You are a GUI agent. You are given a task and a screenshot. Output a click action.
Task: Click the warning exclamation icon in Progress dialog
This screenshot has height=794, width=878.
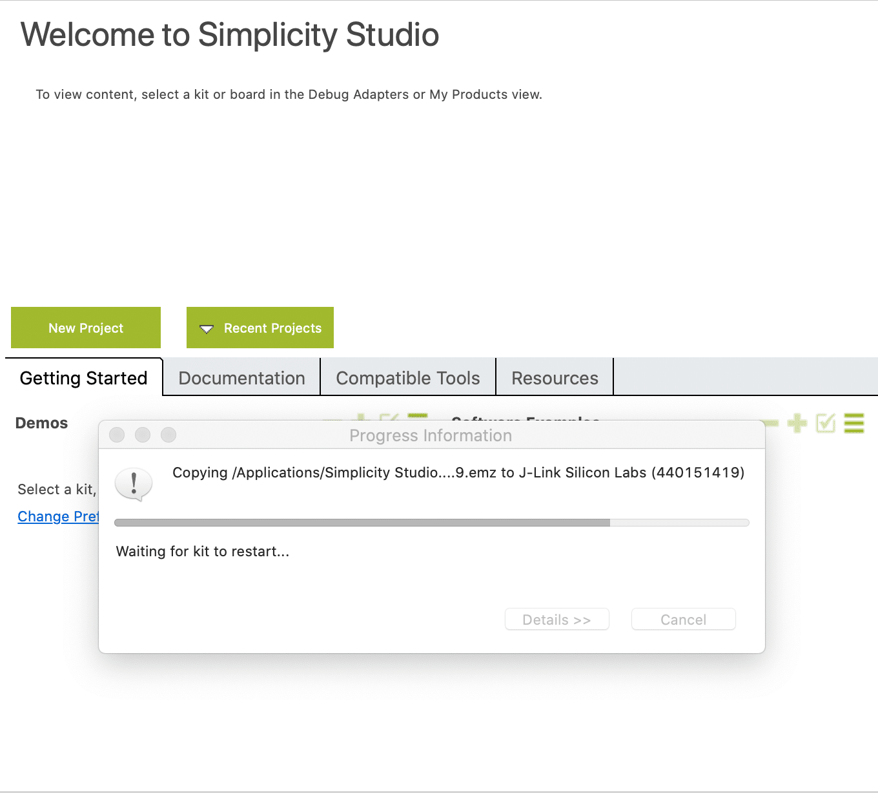(134, 484)
